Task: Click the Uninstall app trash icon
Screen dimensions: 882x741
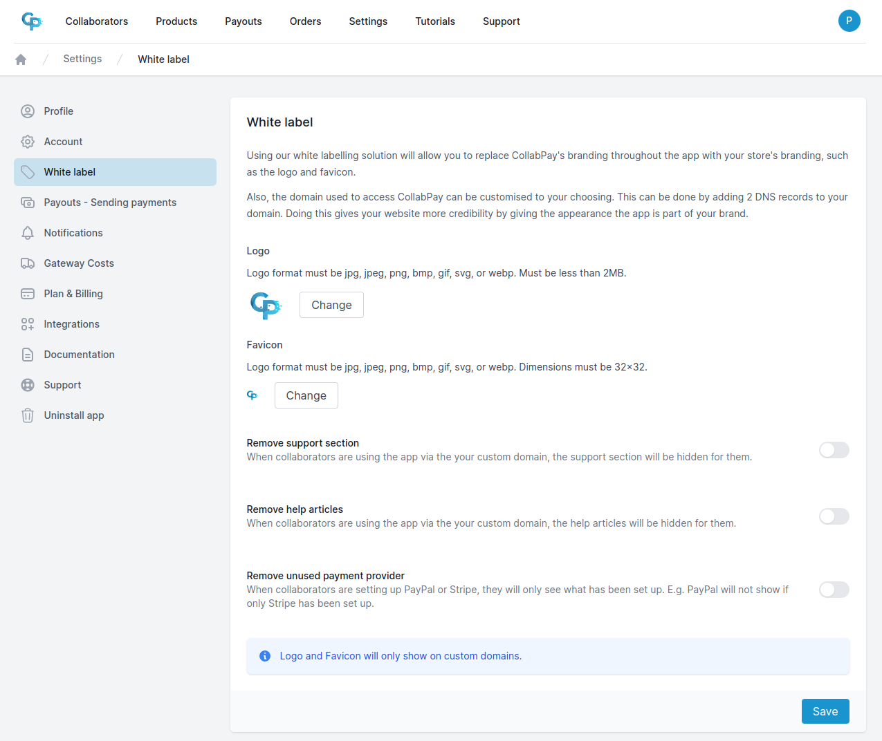Action: (x=28, y=415)
